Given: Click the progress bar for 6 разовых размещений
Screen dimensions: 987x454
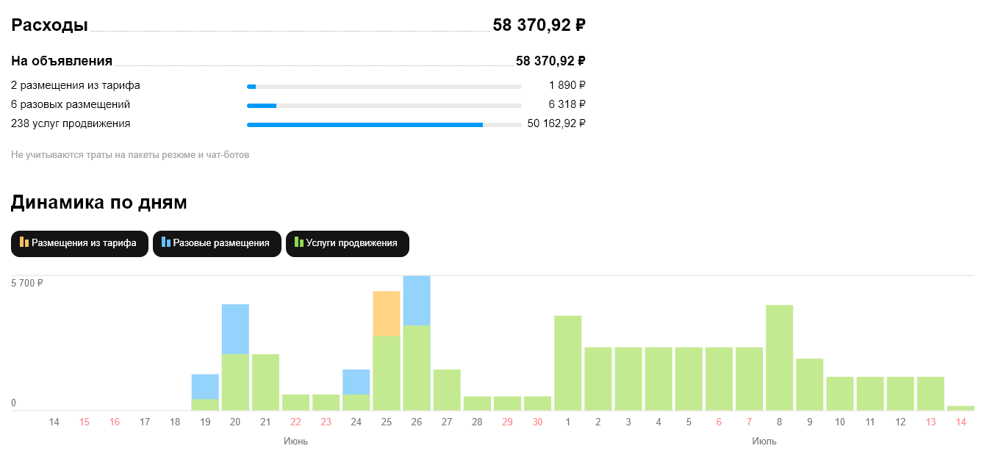Looking at the screenshot, I should [x=384, y=106].
